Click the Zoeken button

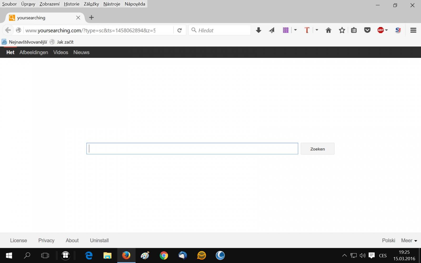tap(318, 149)
